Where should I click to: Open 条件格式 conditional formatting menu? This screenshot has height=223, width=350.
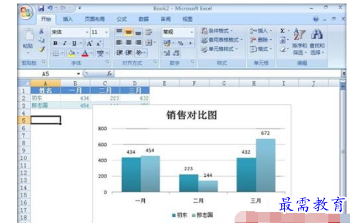pyautogui.click(x=216, y=30)
